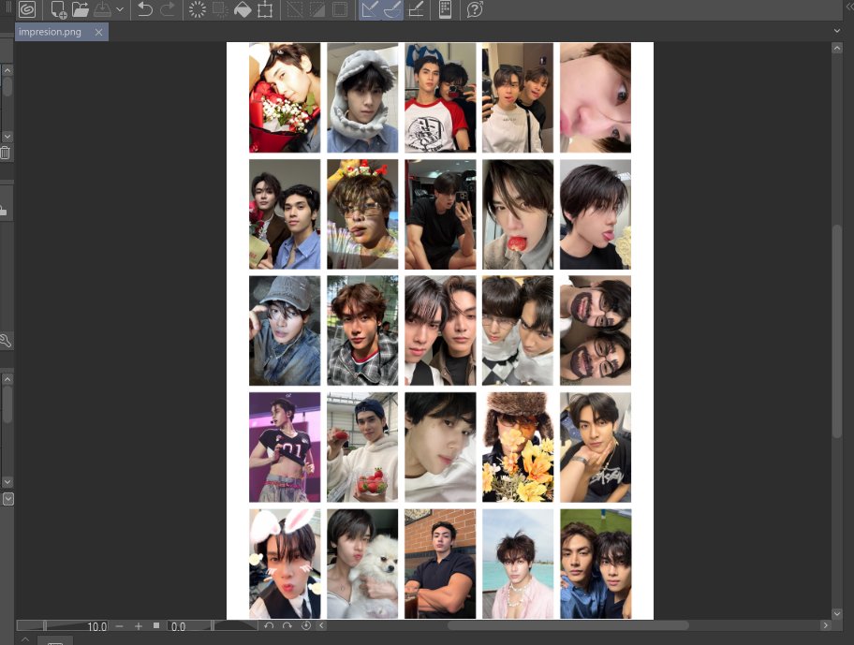
Task: Open a file using the open folder icon
Action: point(80,10)
